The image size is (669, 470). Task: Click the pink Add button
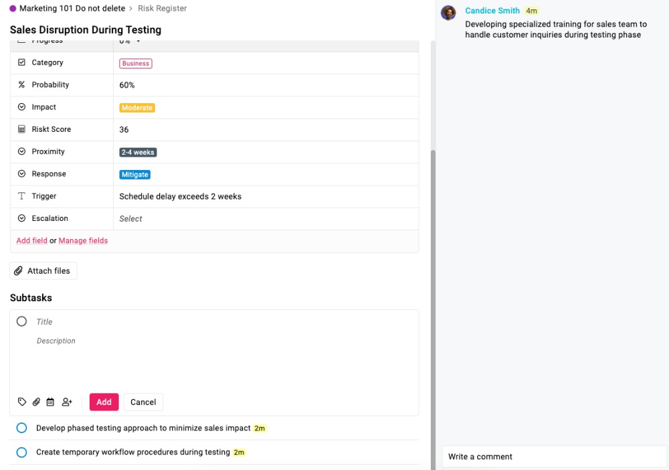tap(104, 402)
